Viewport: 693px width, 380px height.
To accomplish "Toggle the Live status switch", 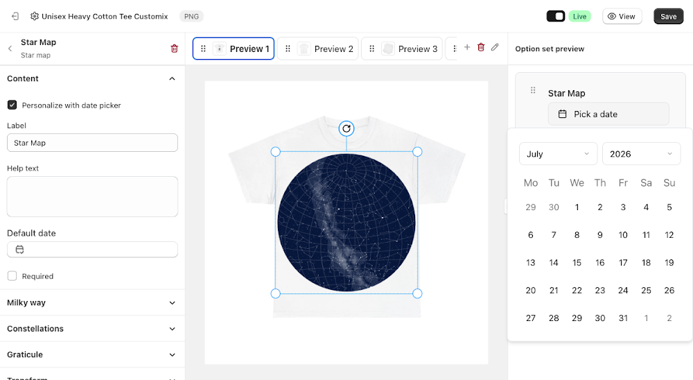I will 556,17.
